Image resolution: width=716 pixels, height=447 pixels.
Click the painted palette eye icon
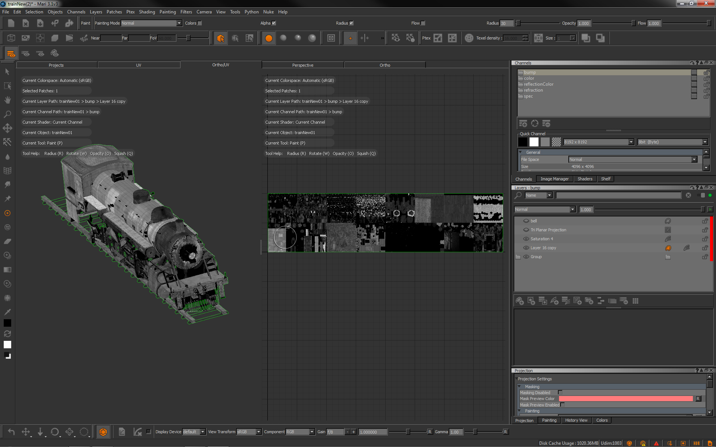[55, 53]
